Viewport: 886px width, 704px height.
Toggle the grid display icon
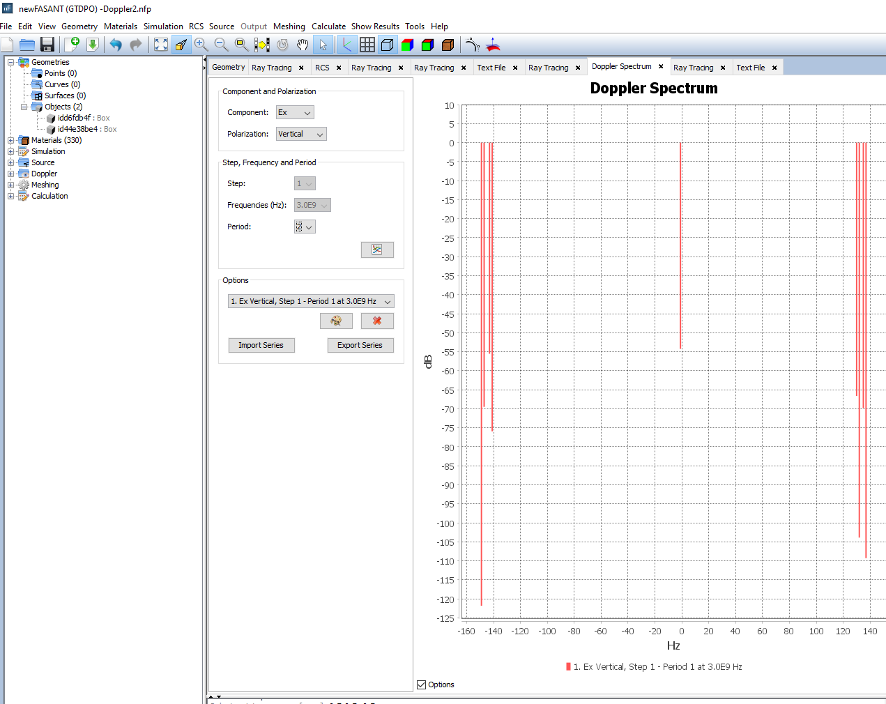tap(367, 45)
